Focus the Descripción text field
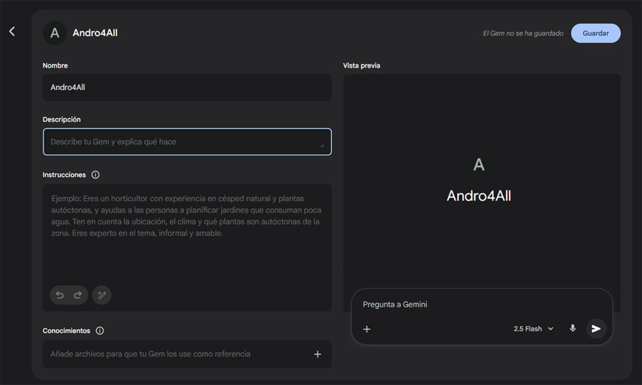 pyautogui.click(x=183, y=142)
